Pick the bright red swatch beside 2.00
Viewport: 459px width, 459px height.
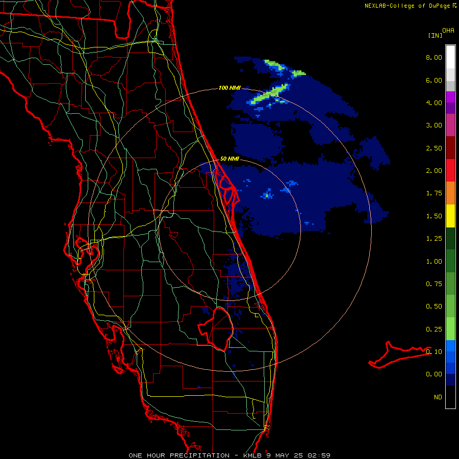point(450,170)
